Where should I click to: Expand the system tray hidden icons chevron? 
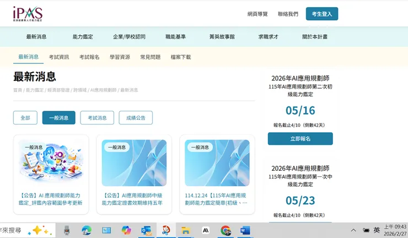353,230
